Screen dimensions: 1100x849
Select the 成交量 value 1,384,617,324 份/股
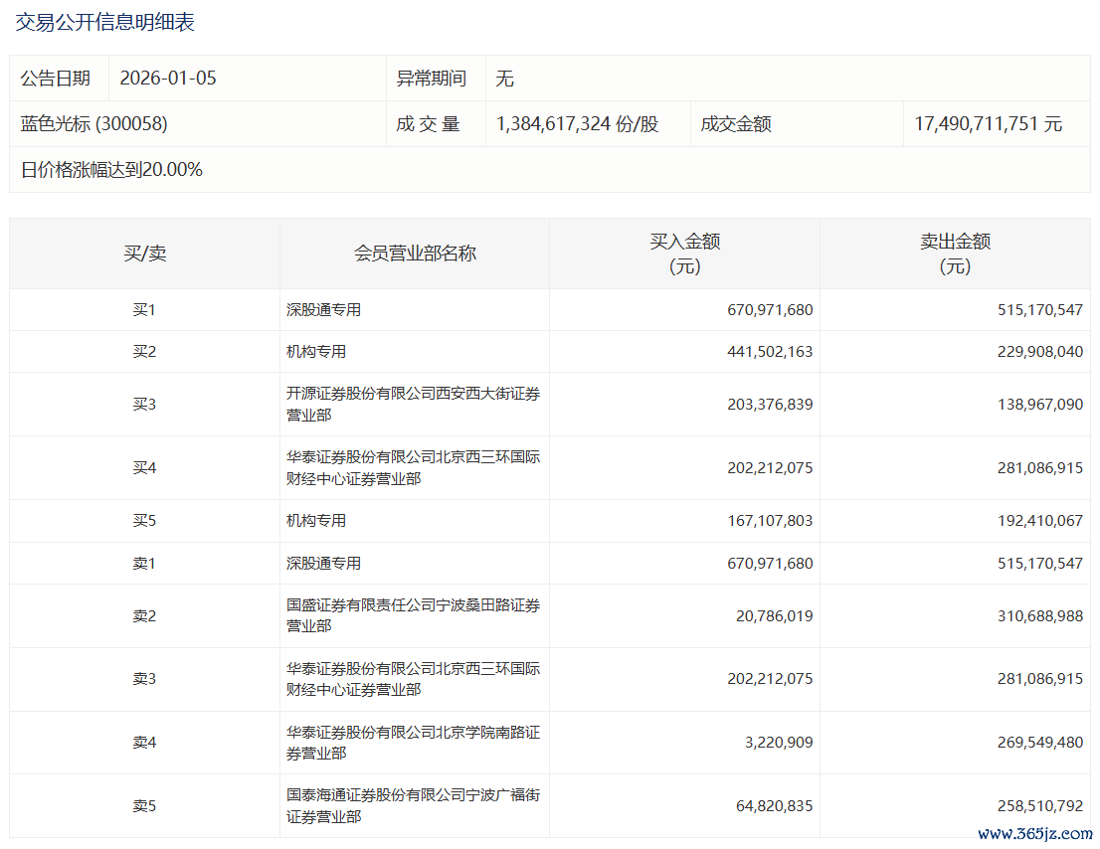577,124
